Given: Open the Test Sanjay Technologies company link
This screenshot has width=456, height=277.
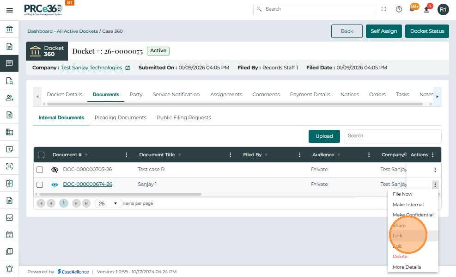Looking at the screenshot, I should coord(91,68).
